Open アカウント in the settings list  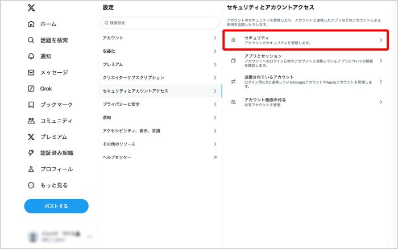coord(159,38)
